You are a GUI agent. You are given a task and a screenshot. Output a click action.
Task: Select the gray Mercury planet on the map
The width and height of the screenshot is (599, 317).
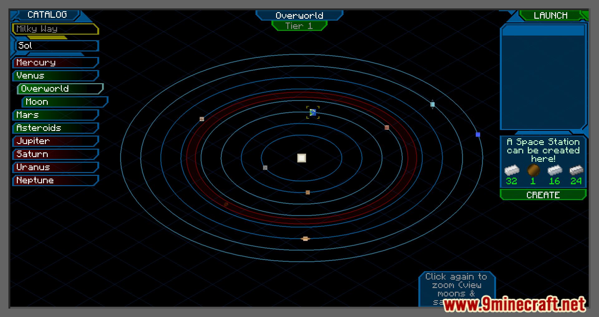(265, 168)
